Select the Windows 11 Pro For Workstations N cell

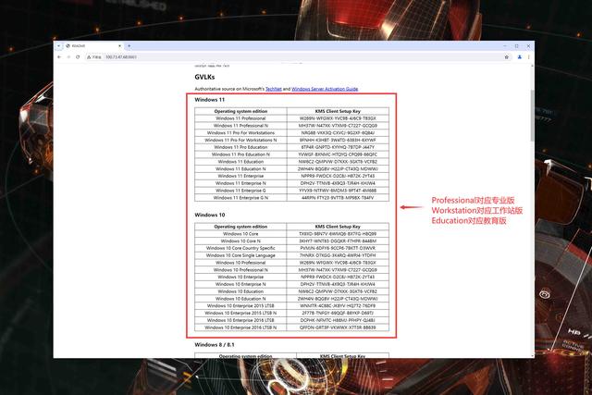point(240,140)
